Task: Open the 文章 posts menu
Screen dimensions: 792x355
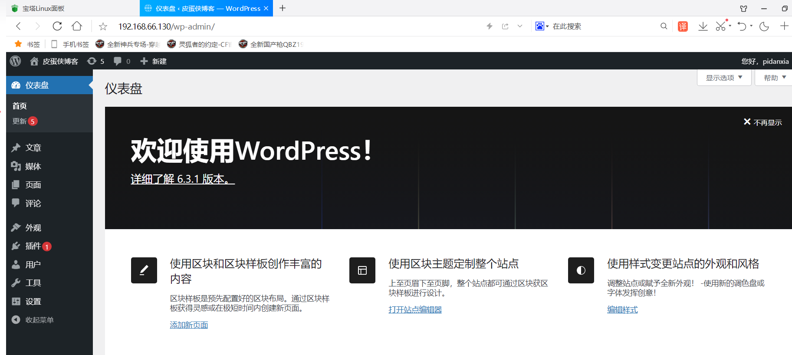Action: pos(33,148)
